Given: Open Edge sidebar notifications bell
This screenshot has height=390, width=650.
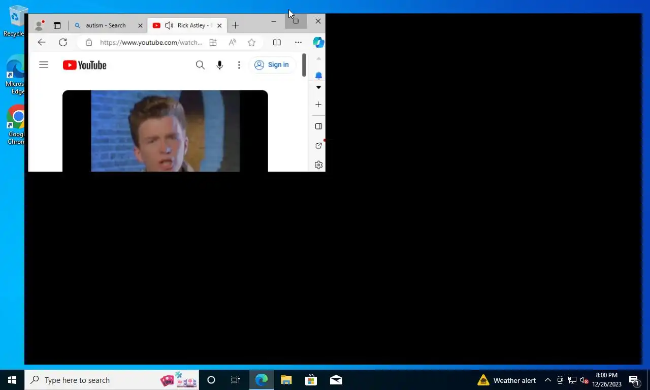Looking at the screenshot, I should tap(318, 76).
